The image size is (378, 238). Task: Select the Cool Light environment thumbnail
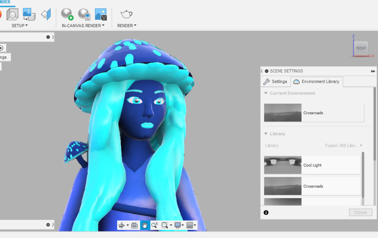point(283,165)
